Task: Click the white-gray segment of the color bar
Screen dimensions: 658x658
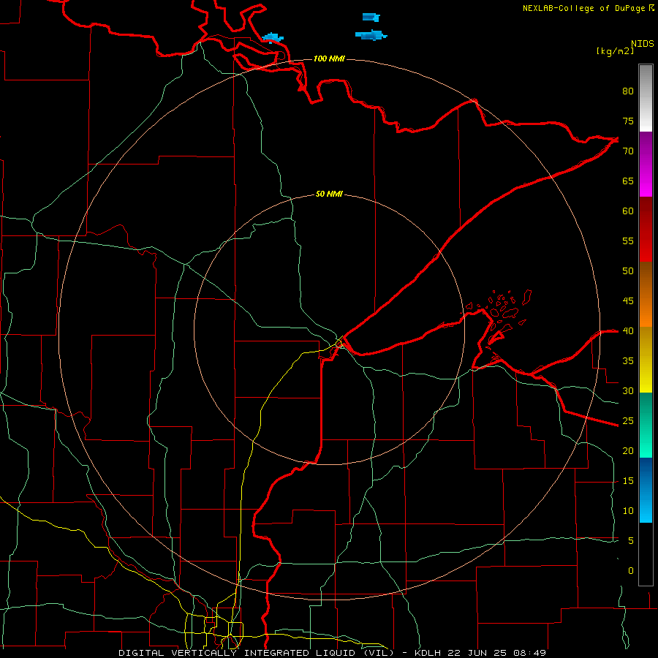Action: click(646, 98)
